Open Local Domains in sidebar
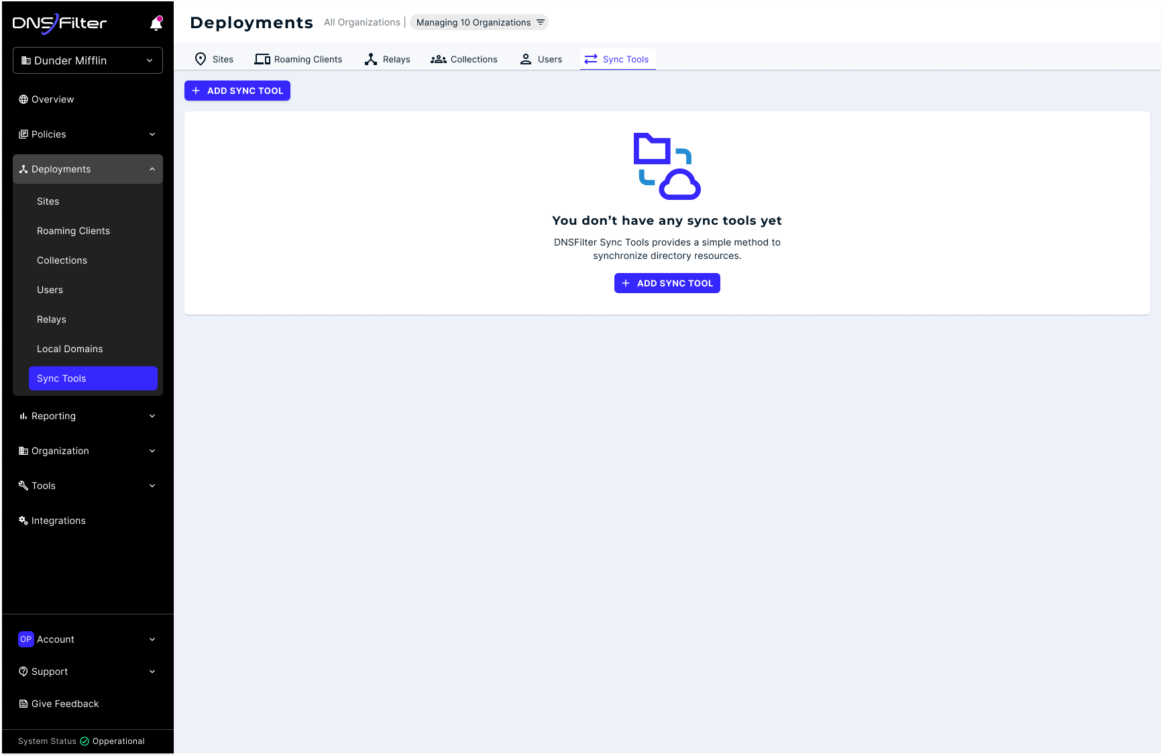Screen dimensions: 1163x756 [x=93, y=349]
